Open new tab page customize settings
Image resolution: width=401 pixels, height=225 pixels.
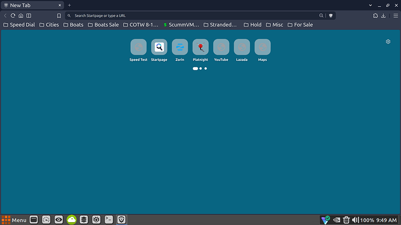click(388, 42)
